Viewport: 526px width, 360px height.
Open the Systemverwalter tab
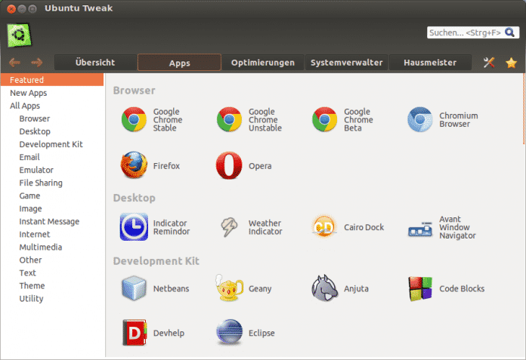[347, 63]
